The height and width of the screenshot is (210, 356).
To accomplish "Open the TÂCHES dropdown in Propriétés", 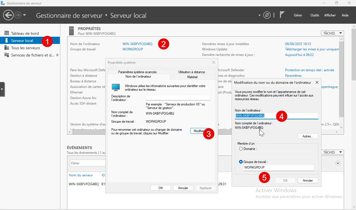I will (332, 33).
